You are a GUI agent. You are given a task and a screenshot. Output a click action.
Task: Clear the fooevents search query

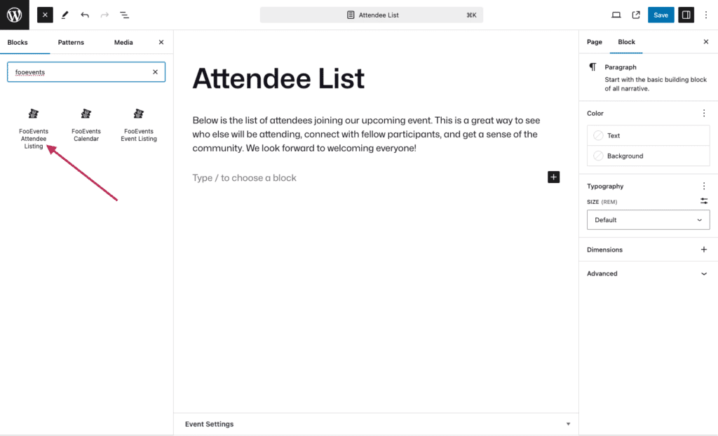tap(155, 71)
